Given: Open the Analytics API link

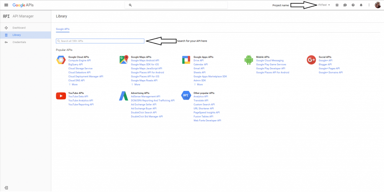Looking at the screenshot, I should [x=201, y=97].
